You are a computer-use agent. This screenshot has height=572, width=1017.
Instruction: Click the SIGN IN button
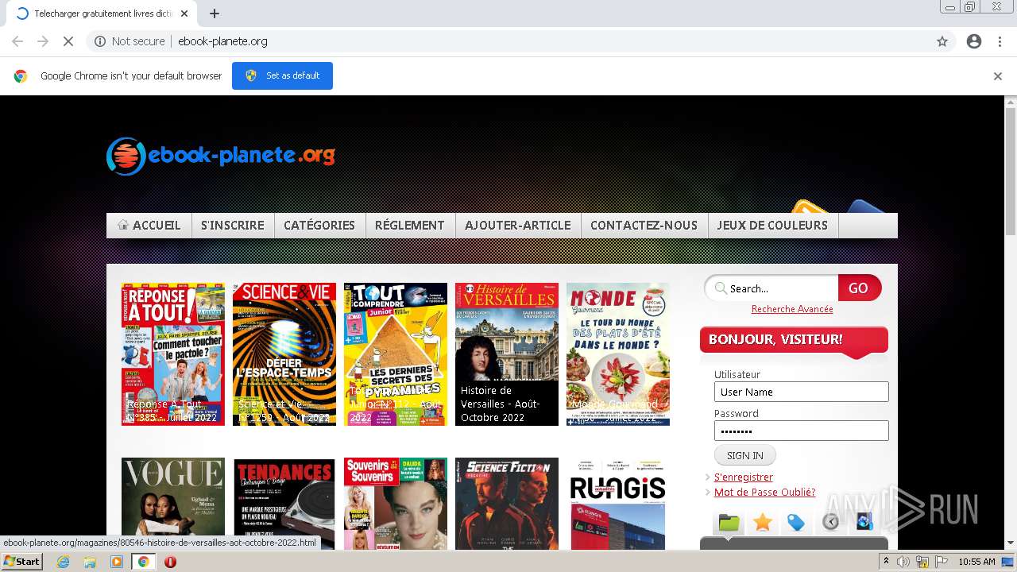click(x=745, y=455)
